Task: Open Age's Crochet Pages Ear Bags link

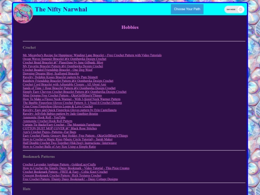Action: 50,132
